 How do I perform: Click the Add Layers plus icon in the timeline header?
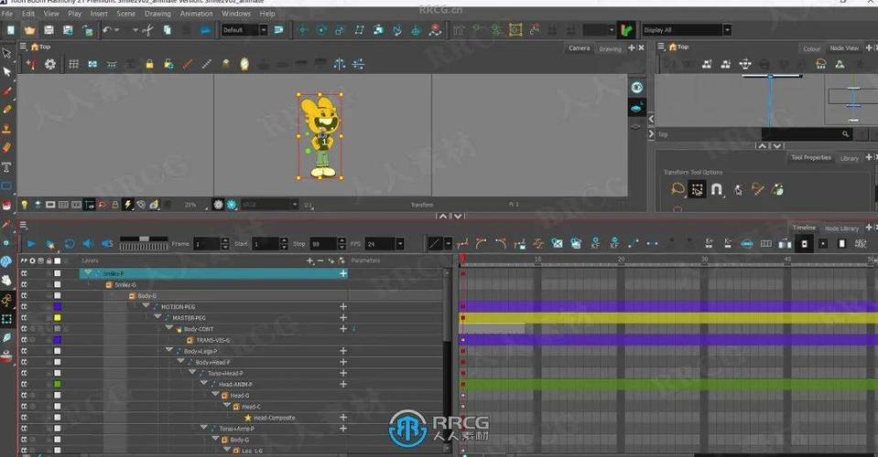(x=310, y=260)
